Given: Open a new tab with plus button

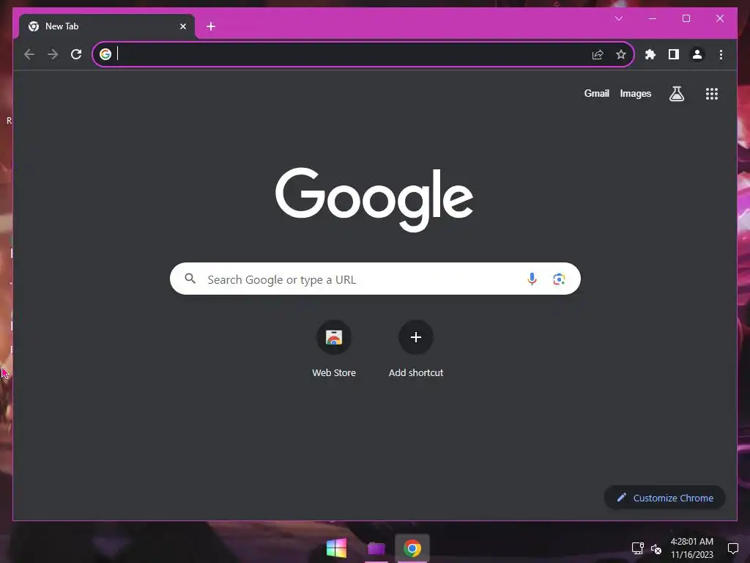Looking at the screenshot, I should [x=211, y=26].
